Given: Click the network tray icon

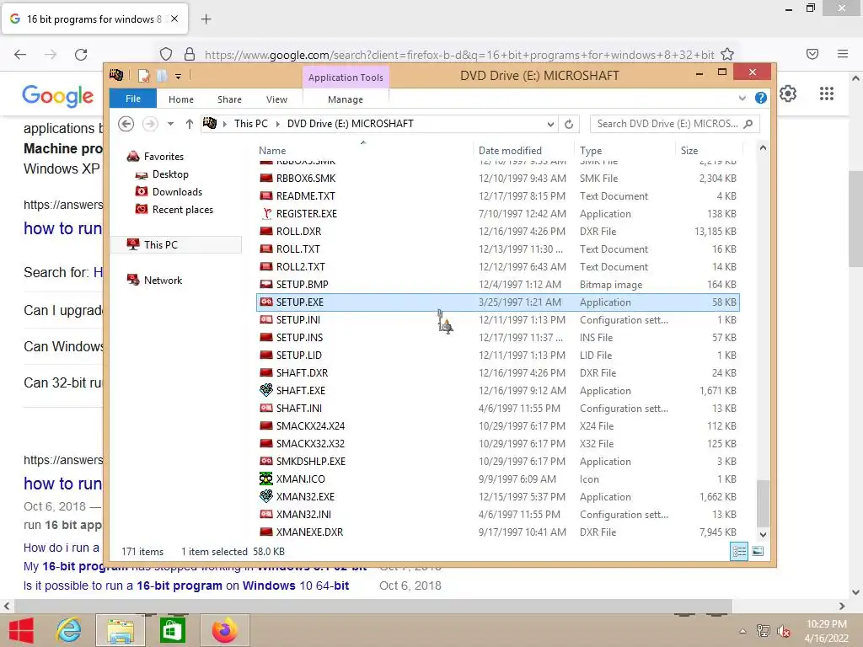Looking at the screenshot, I should point(764,631).
